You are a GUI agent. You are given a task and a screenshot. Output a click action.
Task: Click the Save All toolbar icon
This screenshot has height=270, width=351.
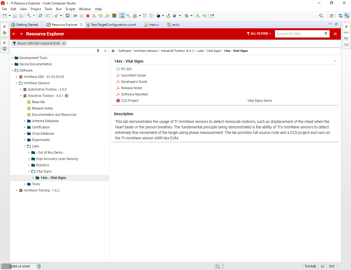point(21,16)
